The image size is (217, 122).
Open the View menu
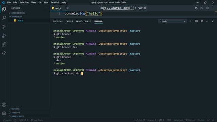pos(34,2)
